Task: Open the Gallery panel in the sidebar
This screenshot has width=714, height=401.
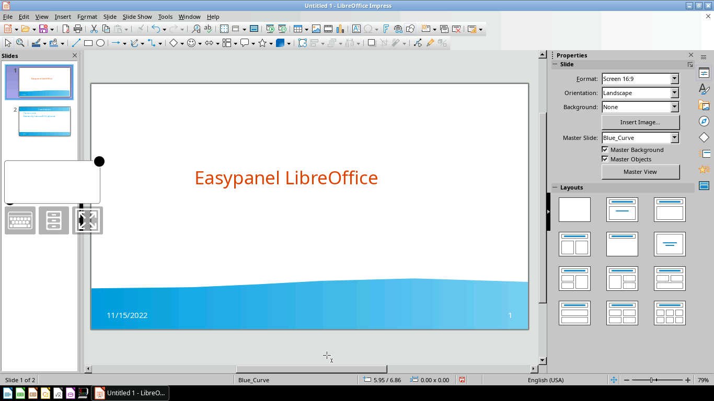Action: (x=704, y=105)
